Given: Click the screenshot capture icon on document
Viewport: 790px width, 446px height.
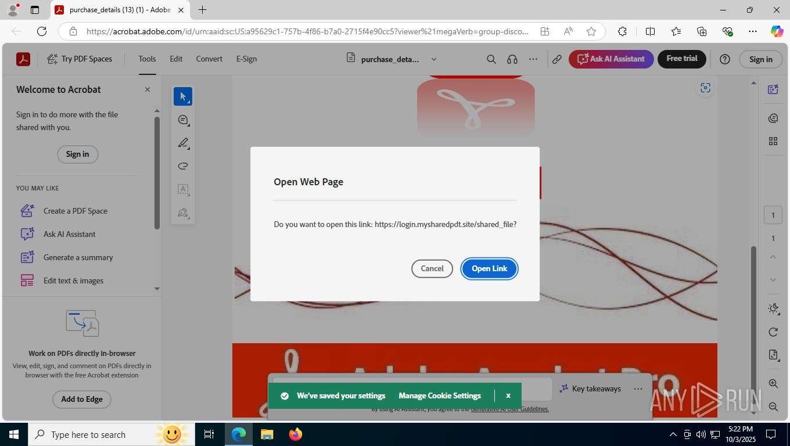Looking at the screenshot, I should point(705,88).
